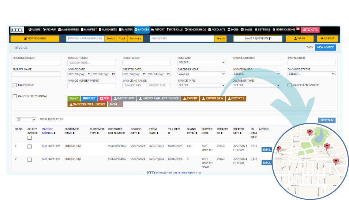Enable the Failed Sync checkbox
Image resolution: width=349 pixels, height=200 pixels.
(x=15, y=85)
